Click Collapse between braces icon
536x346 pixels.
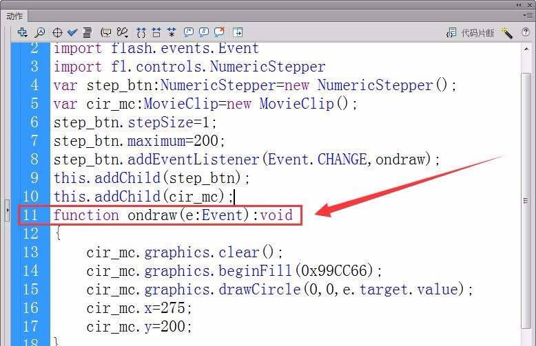coord(141,32)
